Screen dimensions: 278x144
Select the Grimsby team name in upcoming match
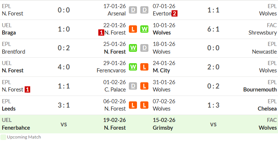(x=163, y=128)
